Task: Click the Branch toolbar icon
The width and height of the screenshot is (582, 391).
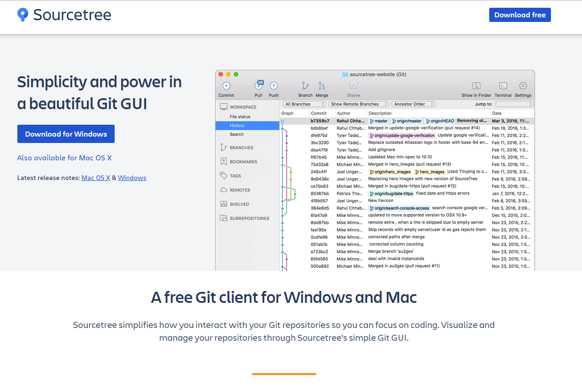Action: (x=305, y=85)
